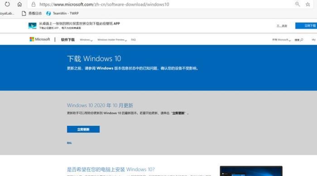
Task: Click the address bar URL field
Action: pos(104,4)
